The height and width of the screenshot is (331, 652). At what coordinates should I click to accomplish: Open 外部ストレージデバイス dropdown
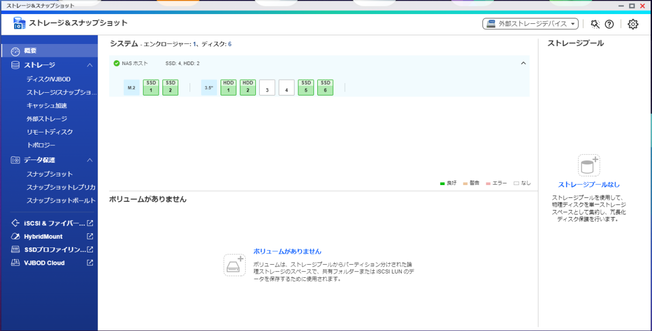[531, 24]
